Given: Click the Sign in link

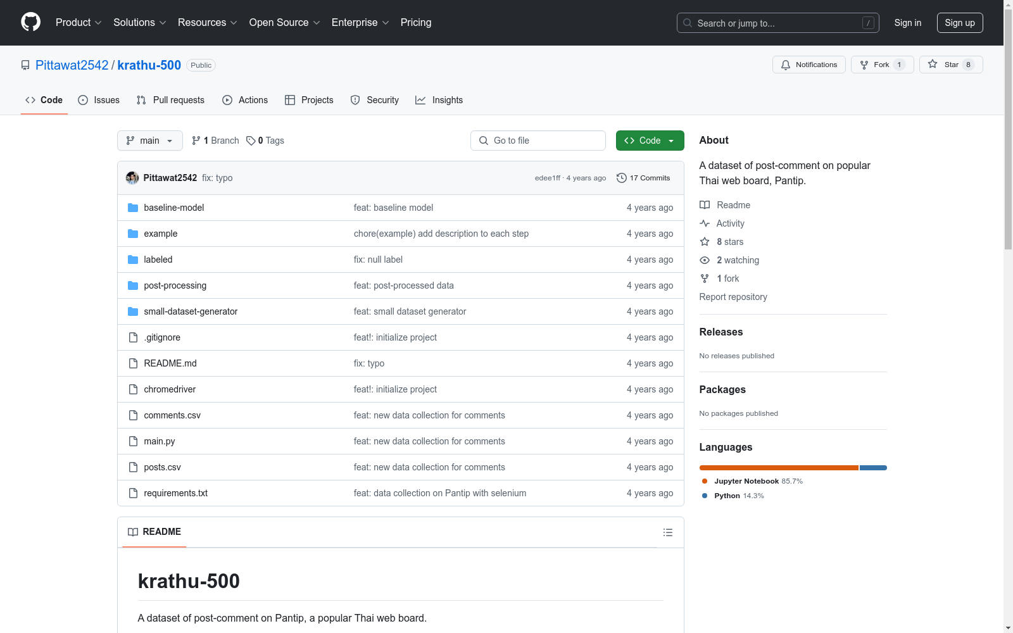Looking at the screenshot, I should coord(908,23).
